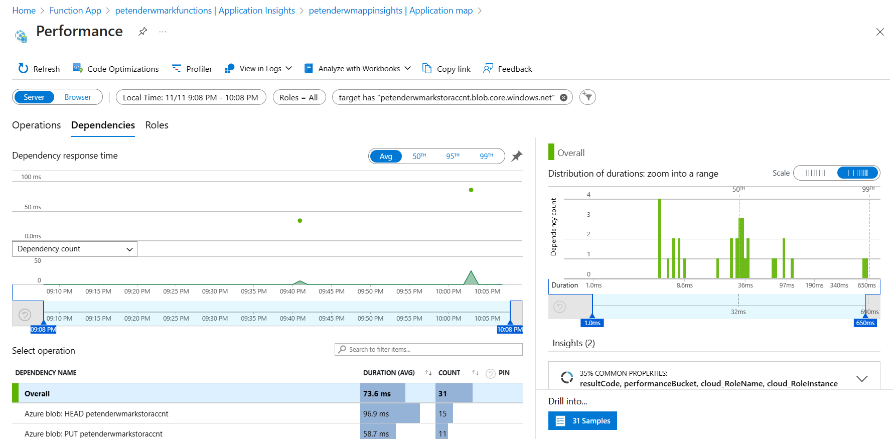Click the Search to filter items field
893x439 pixels.
[428, 349]
